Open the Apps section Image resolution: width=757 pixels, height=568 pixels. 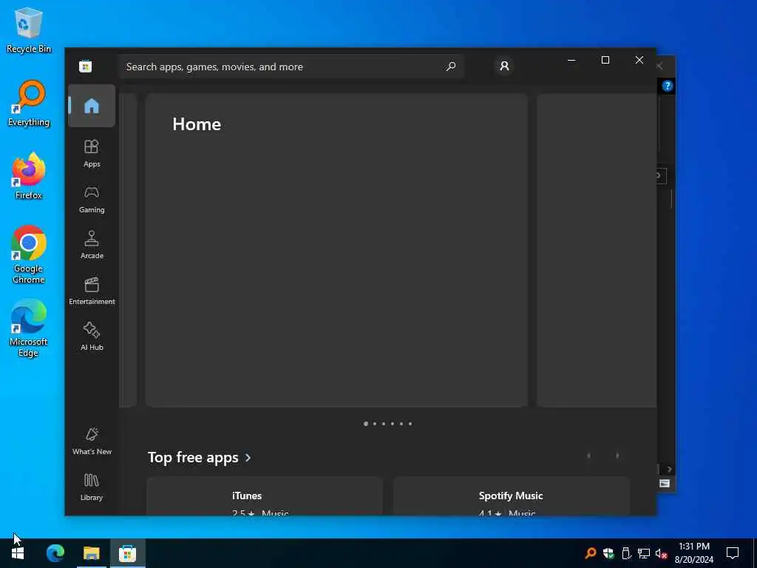(92, 154)
